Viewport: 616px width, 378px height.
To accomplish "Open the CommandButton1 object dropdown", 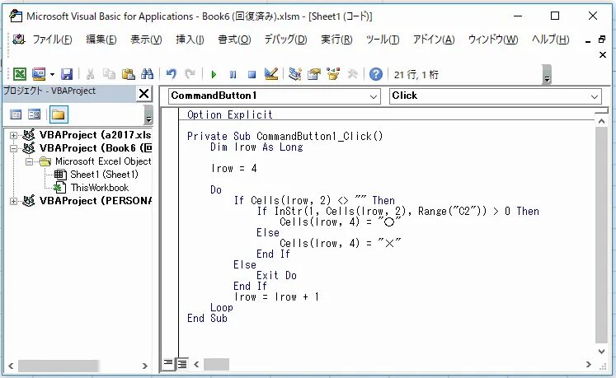I will (x=374, y=96).
